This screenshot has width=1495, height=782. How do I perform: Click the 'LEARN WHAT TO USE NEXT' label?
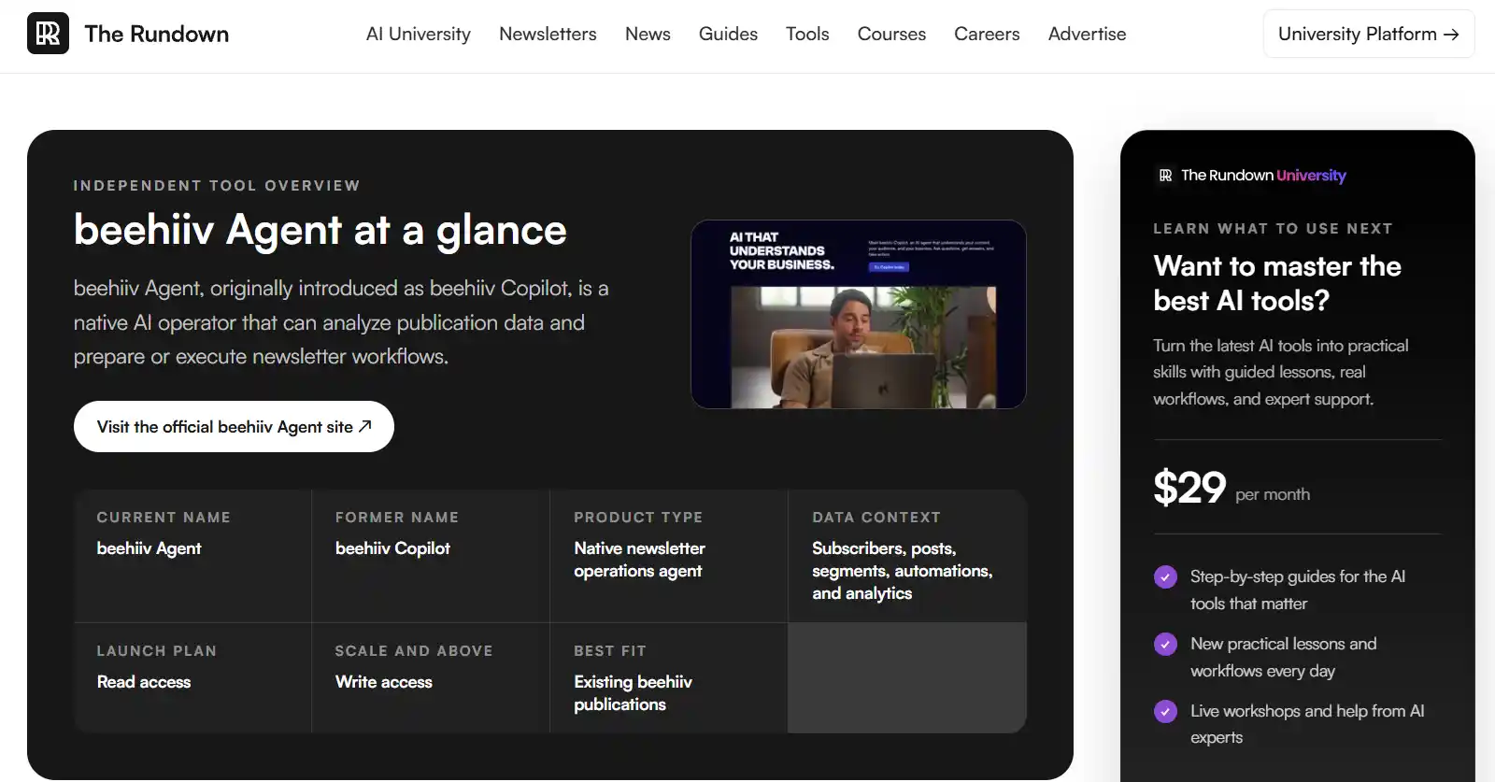(1273, 228)
